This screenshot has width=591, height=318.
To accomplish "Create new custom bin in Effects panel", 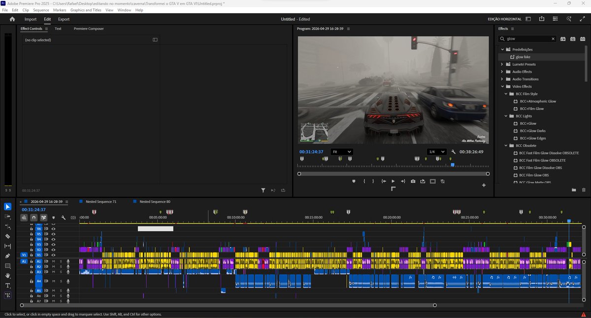I will pos(574,190).
